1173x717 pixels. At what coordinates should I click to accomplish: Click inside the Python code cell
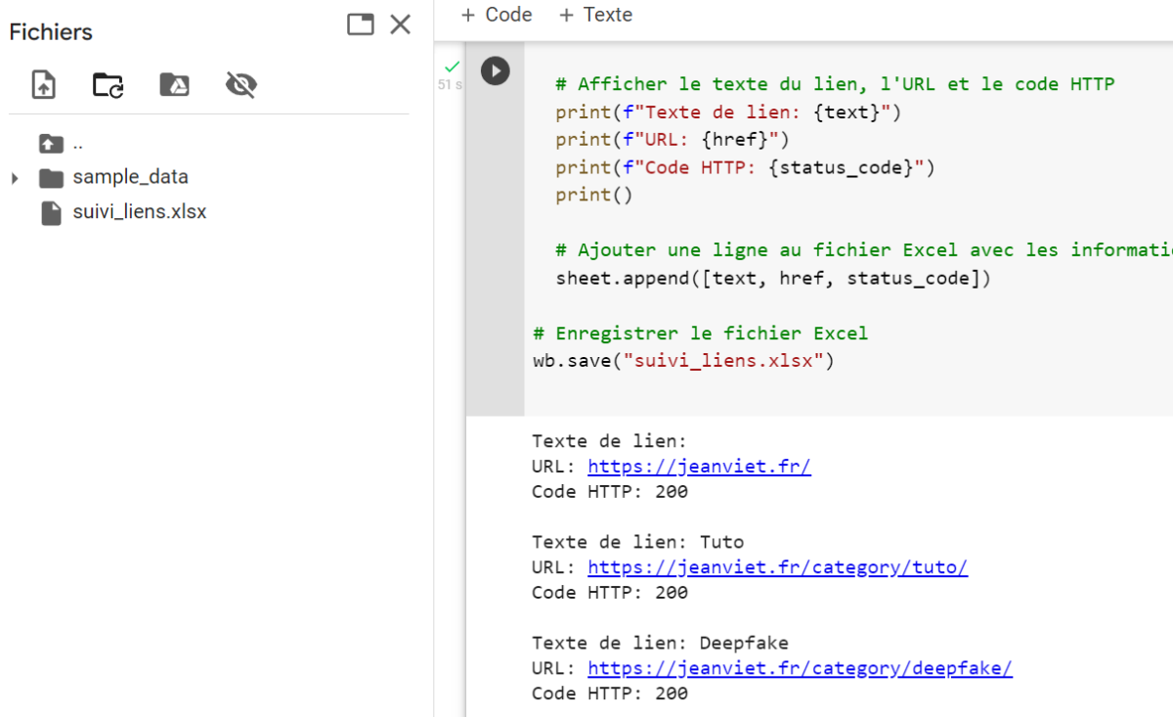tap(782, 196)
